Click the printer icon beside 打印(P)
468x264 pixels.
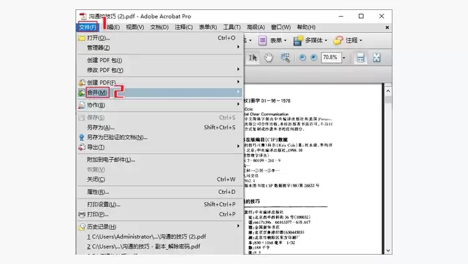tap(82, 214)
